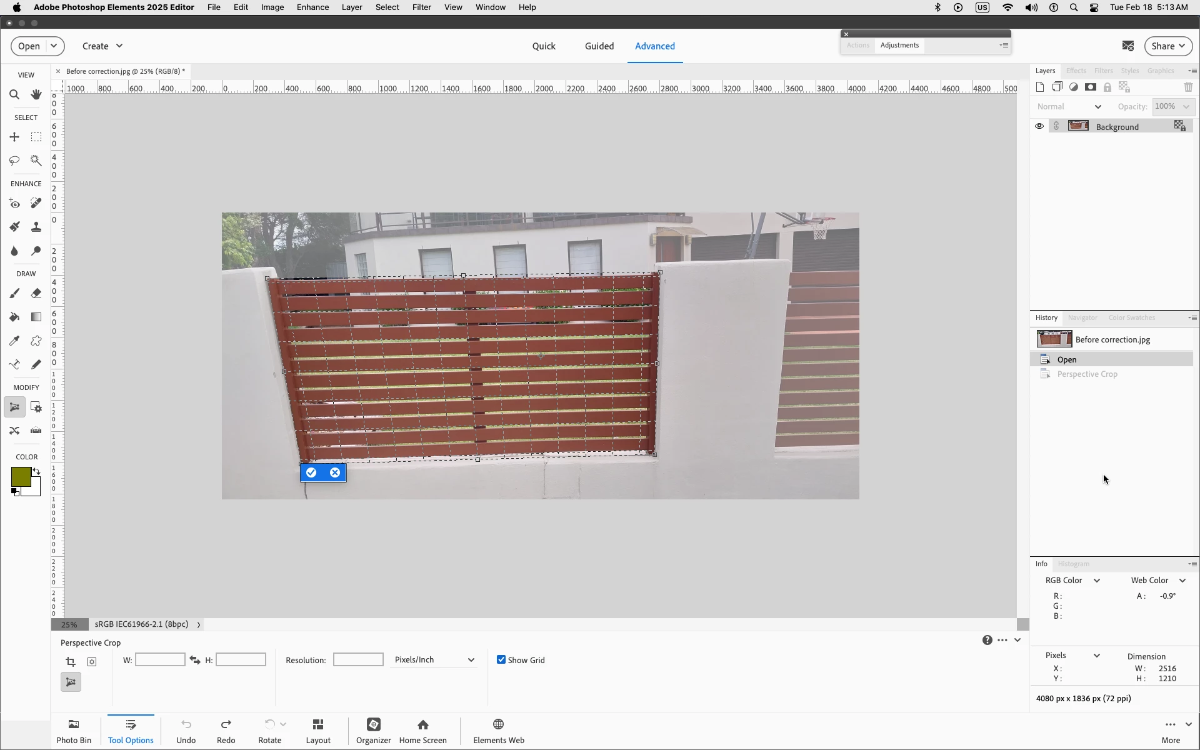Screen dimensions: 1200x750
Task: Switch to the Guided tab
Action: pos(599,46)
